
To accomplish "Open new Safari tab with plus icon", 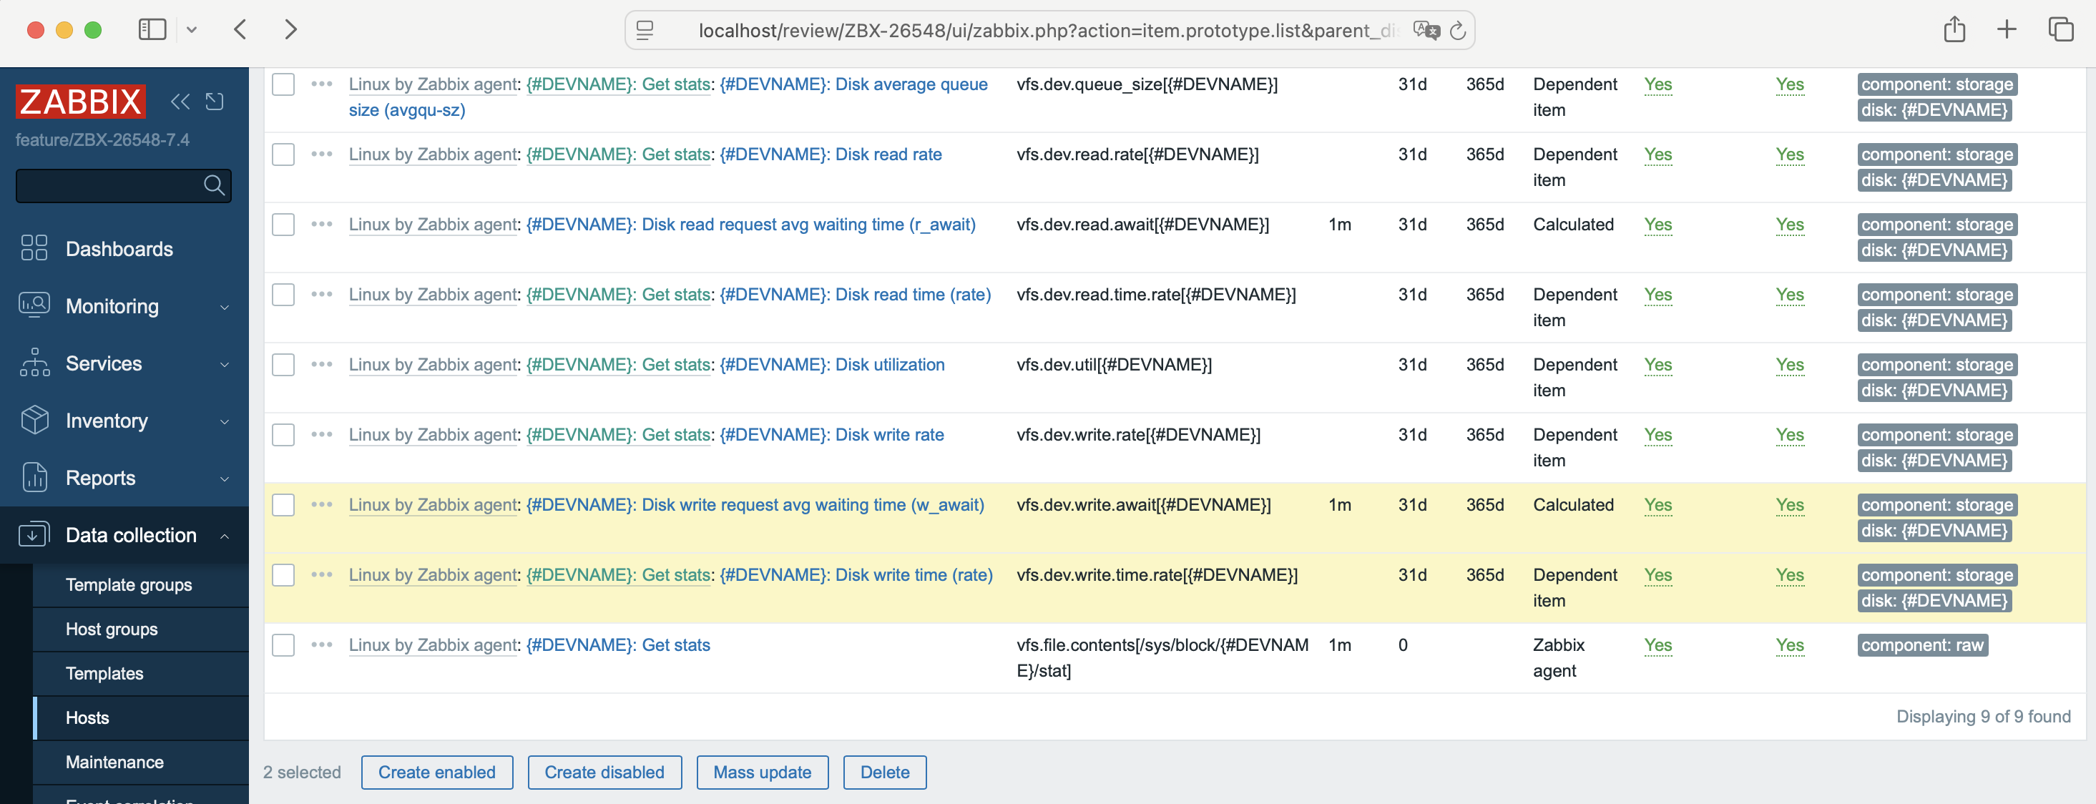I will tap(2007, 30).
